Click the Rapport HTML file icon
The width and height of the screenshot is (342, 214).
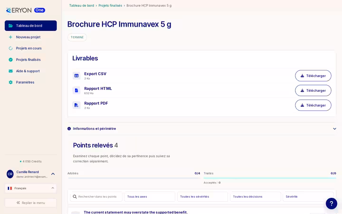pos(76,90)
